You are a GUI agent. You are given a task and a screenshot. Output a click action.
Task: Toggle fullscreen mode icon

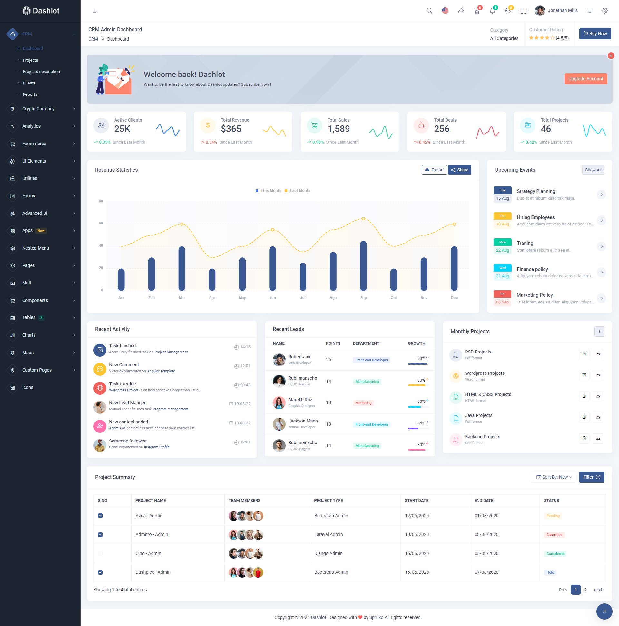524,11
